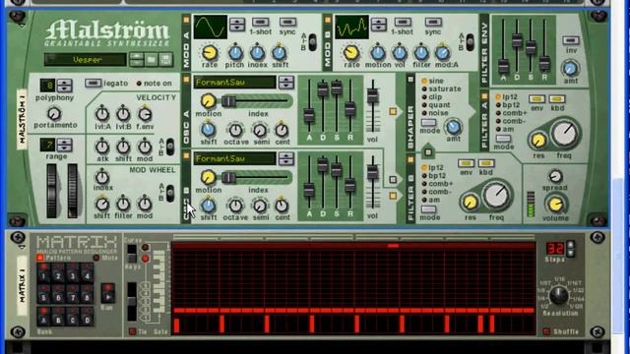Click the Shaper amt knob
This screenshot has width=630, height=354.
[453, 127]
